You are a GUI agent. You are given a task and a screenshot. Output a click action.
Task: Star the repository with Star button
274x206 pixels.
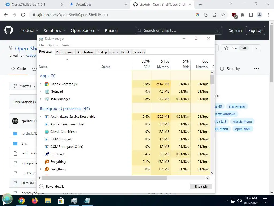237,48
